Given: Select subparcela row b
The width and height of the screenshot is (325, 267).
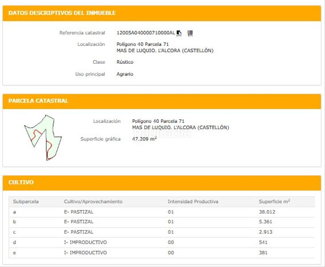Looking at the screenshot, I should point(15,222).
